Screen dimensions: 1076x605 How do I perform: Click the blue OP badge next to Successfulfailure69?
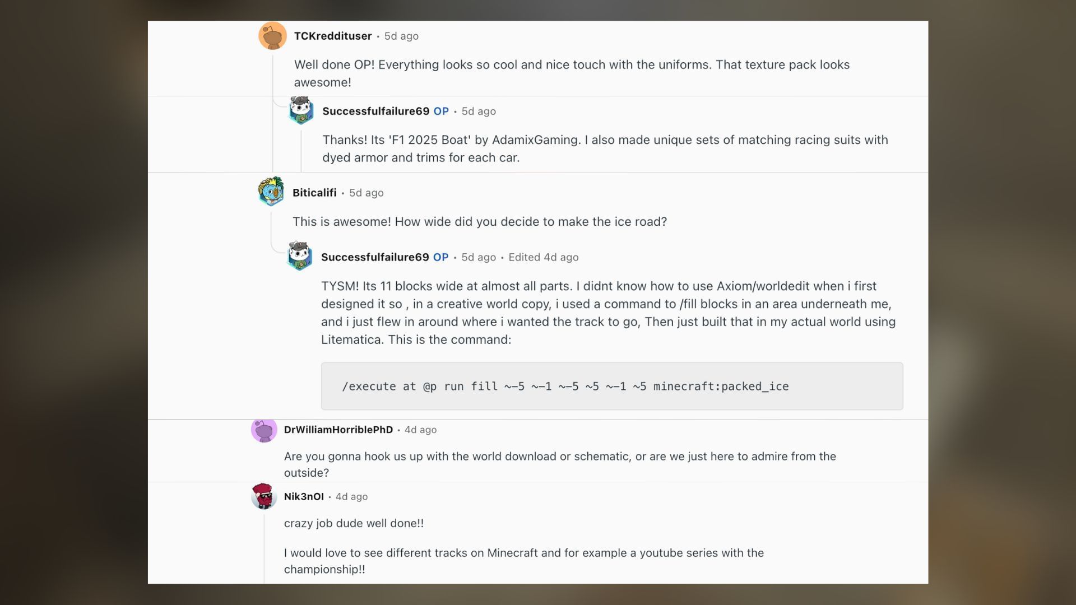(441, 111)
